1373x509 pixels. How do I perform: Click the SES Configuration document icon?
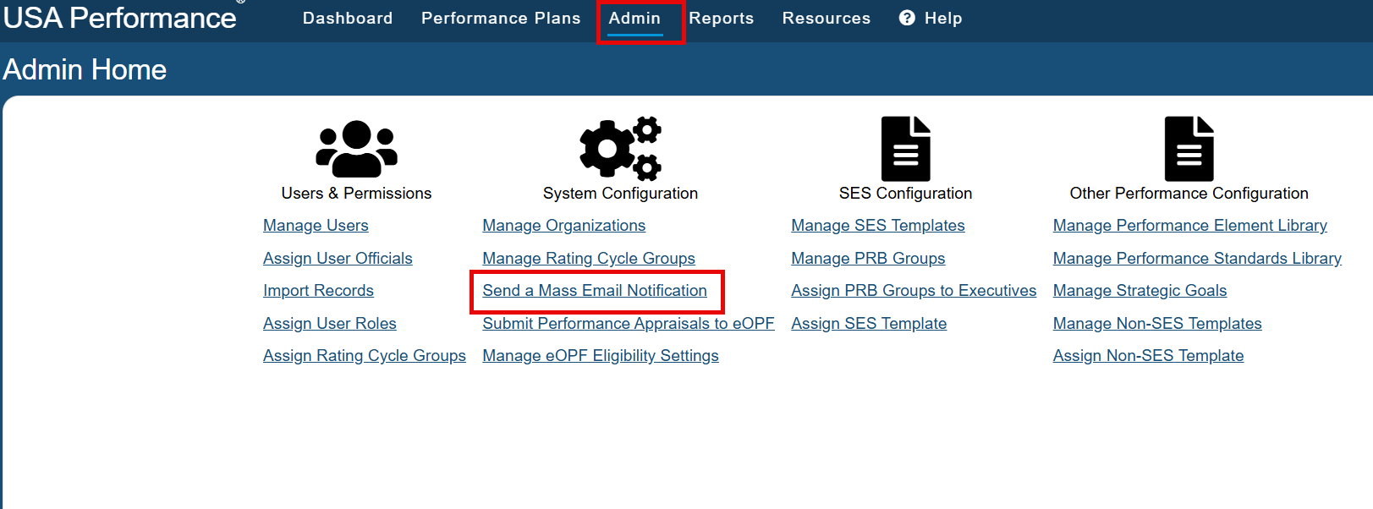905,149
